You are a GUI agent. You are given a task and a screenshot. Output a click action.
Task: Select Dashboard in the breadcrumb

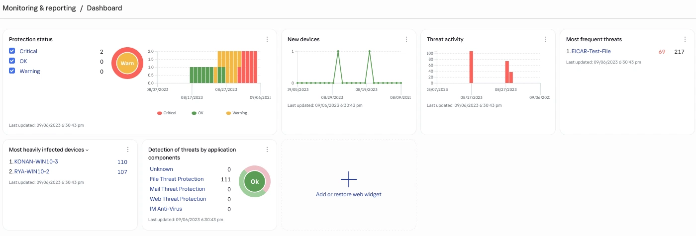pyautogui.click(x=104, y=8)
